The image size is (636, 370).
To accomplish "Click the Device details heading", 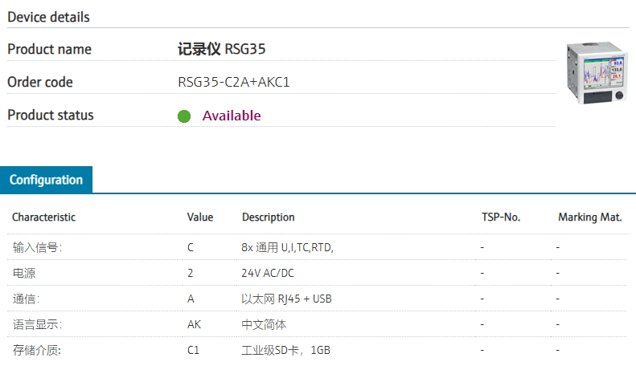I will 48,17.
